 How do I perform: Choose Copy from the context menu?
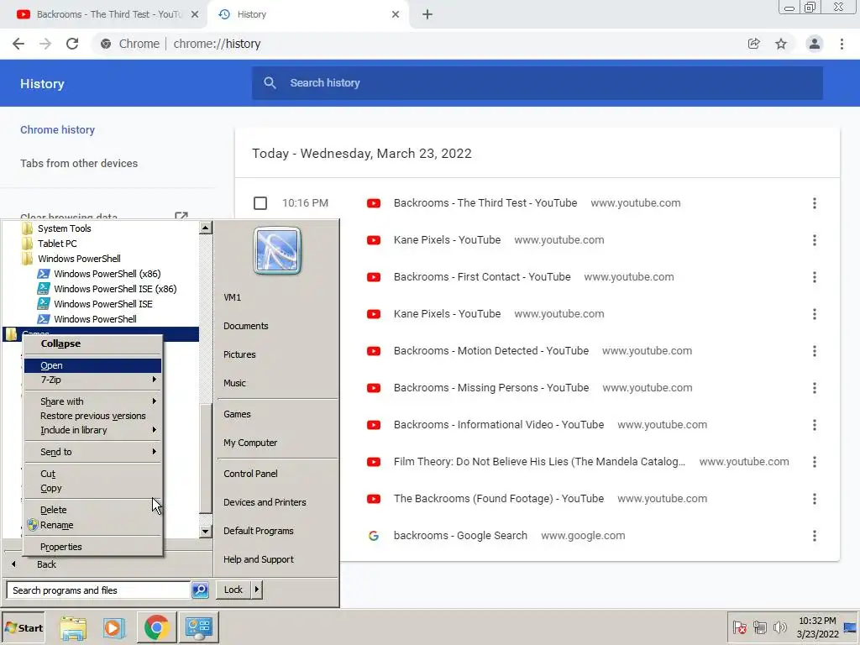tap(92, 488)
